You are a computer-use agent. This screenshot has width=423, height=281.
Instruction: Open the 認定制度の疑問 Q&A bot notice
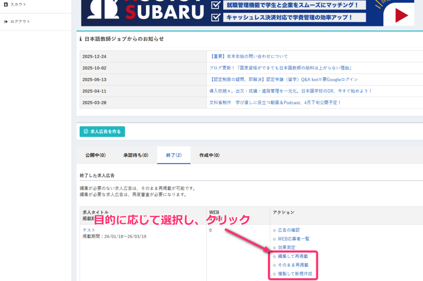[x=283, y=79]
